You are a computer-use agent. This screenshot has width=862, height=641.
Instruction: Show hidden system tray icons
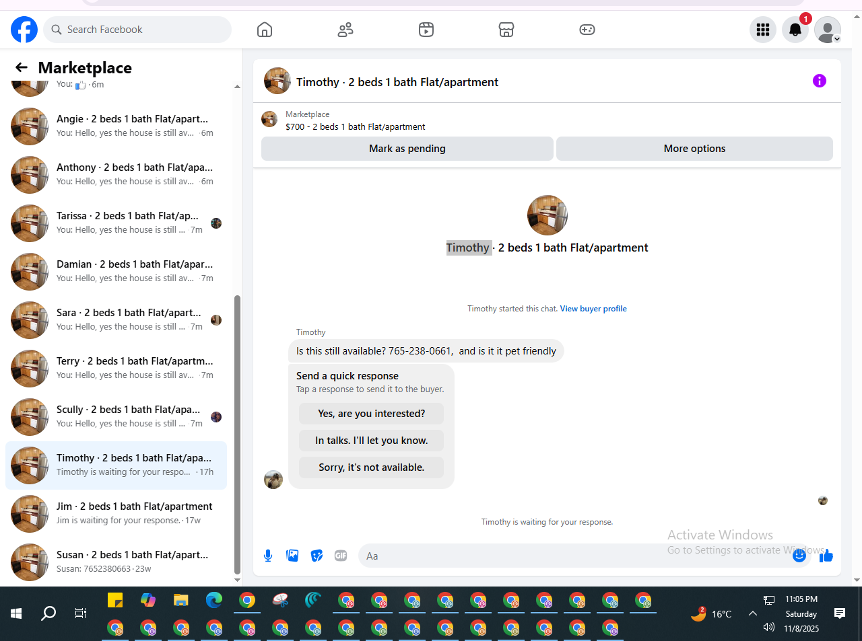click(x=753, y=613)
